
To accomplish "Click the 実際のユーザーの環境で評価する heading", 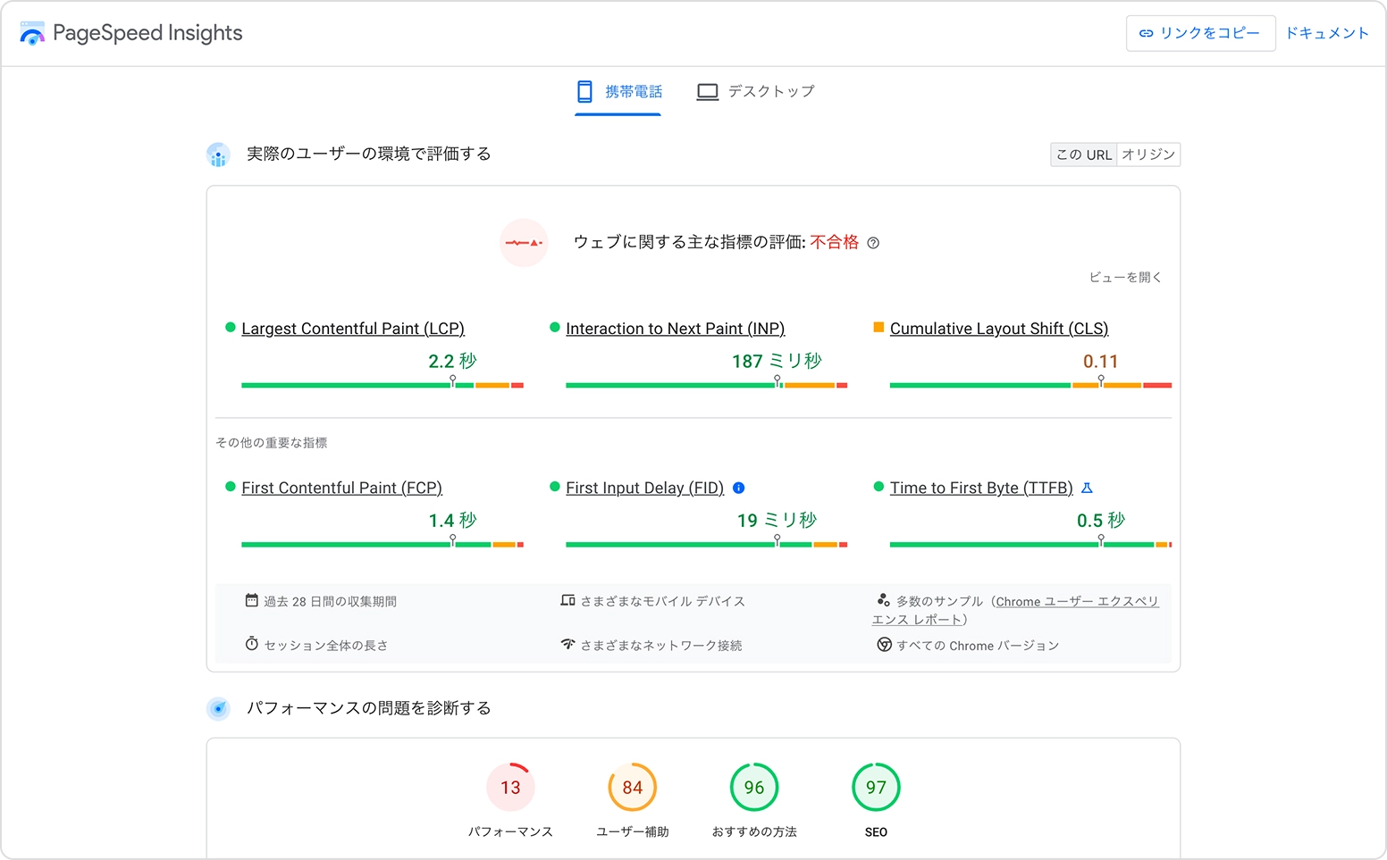I will click(369, 154).
